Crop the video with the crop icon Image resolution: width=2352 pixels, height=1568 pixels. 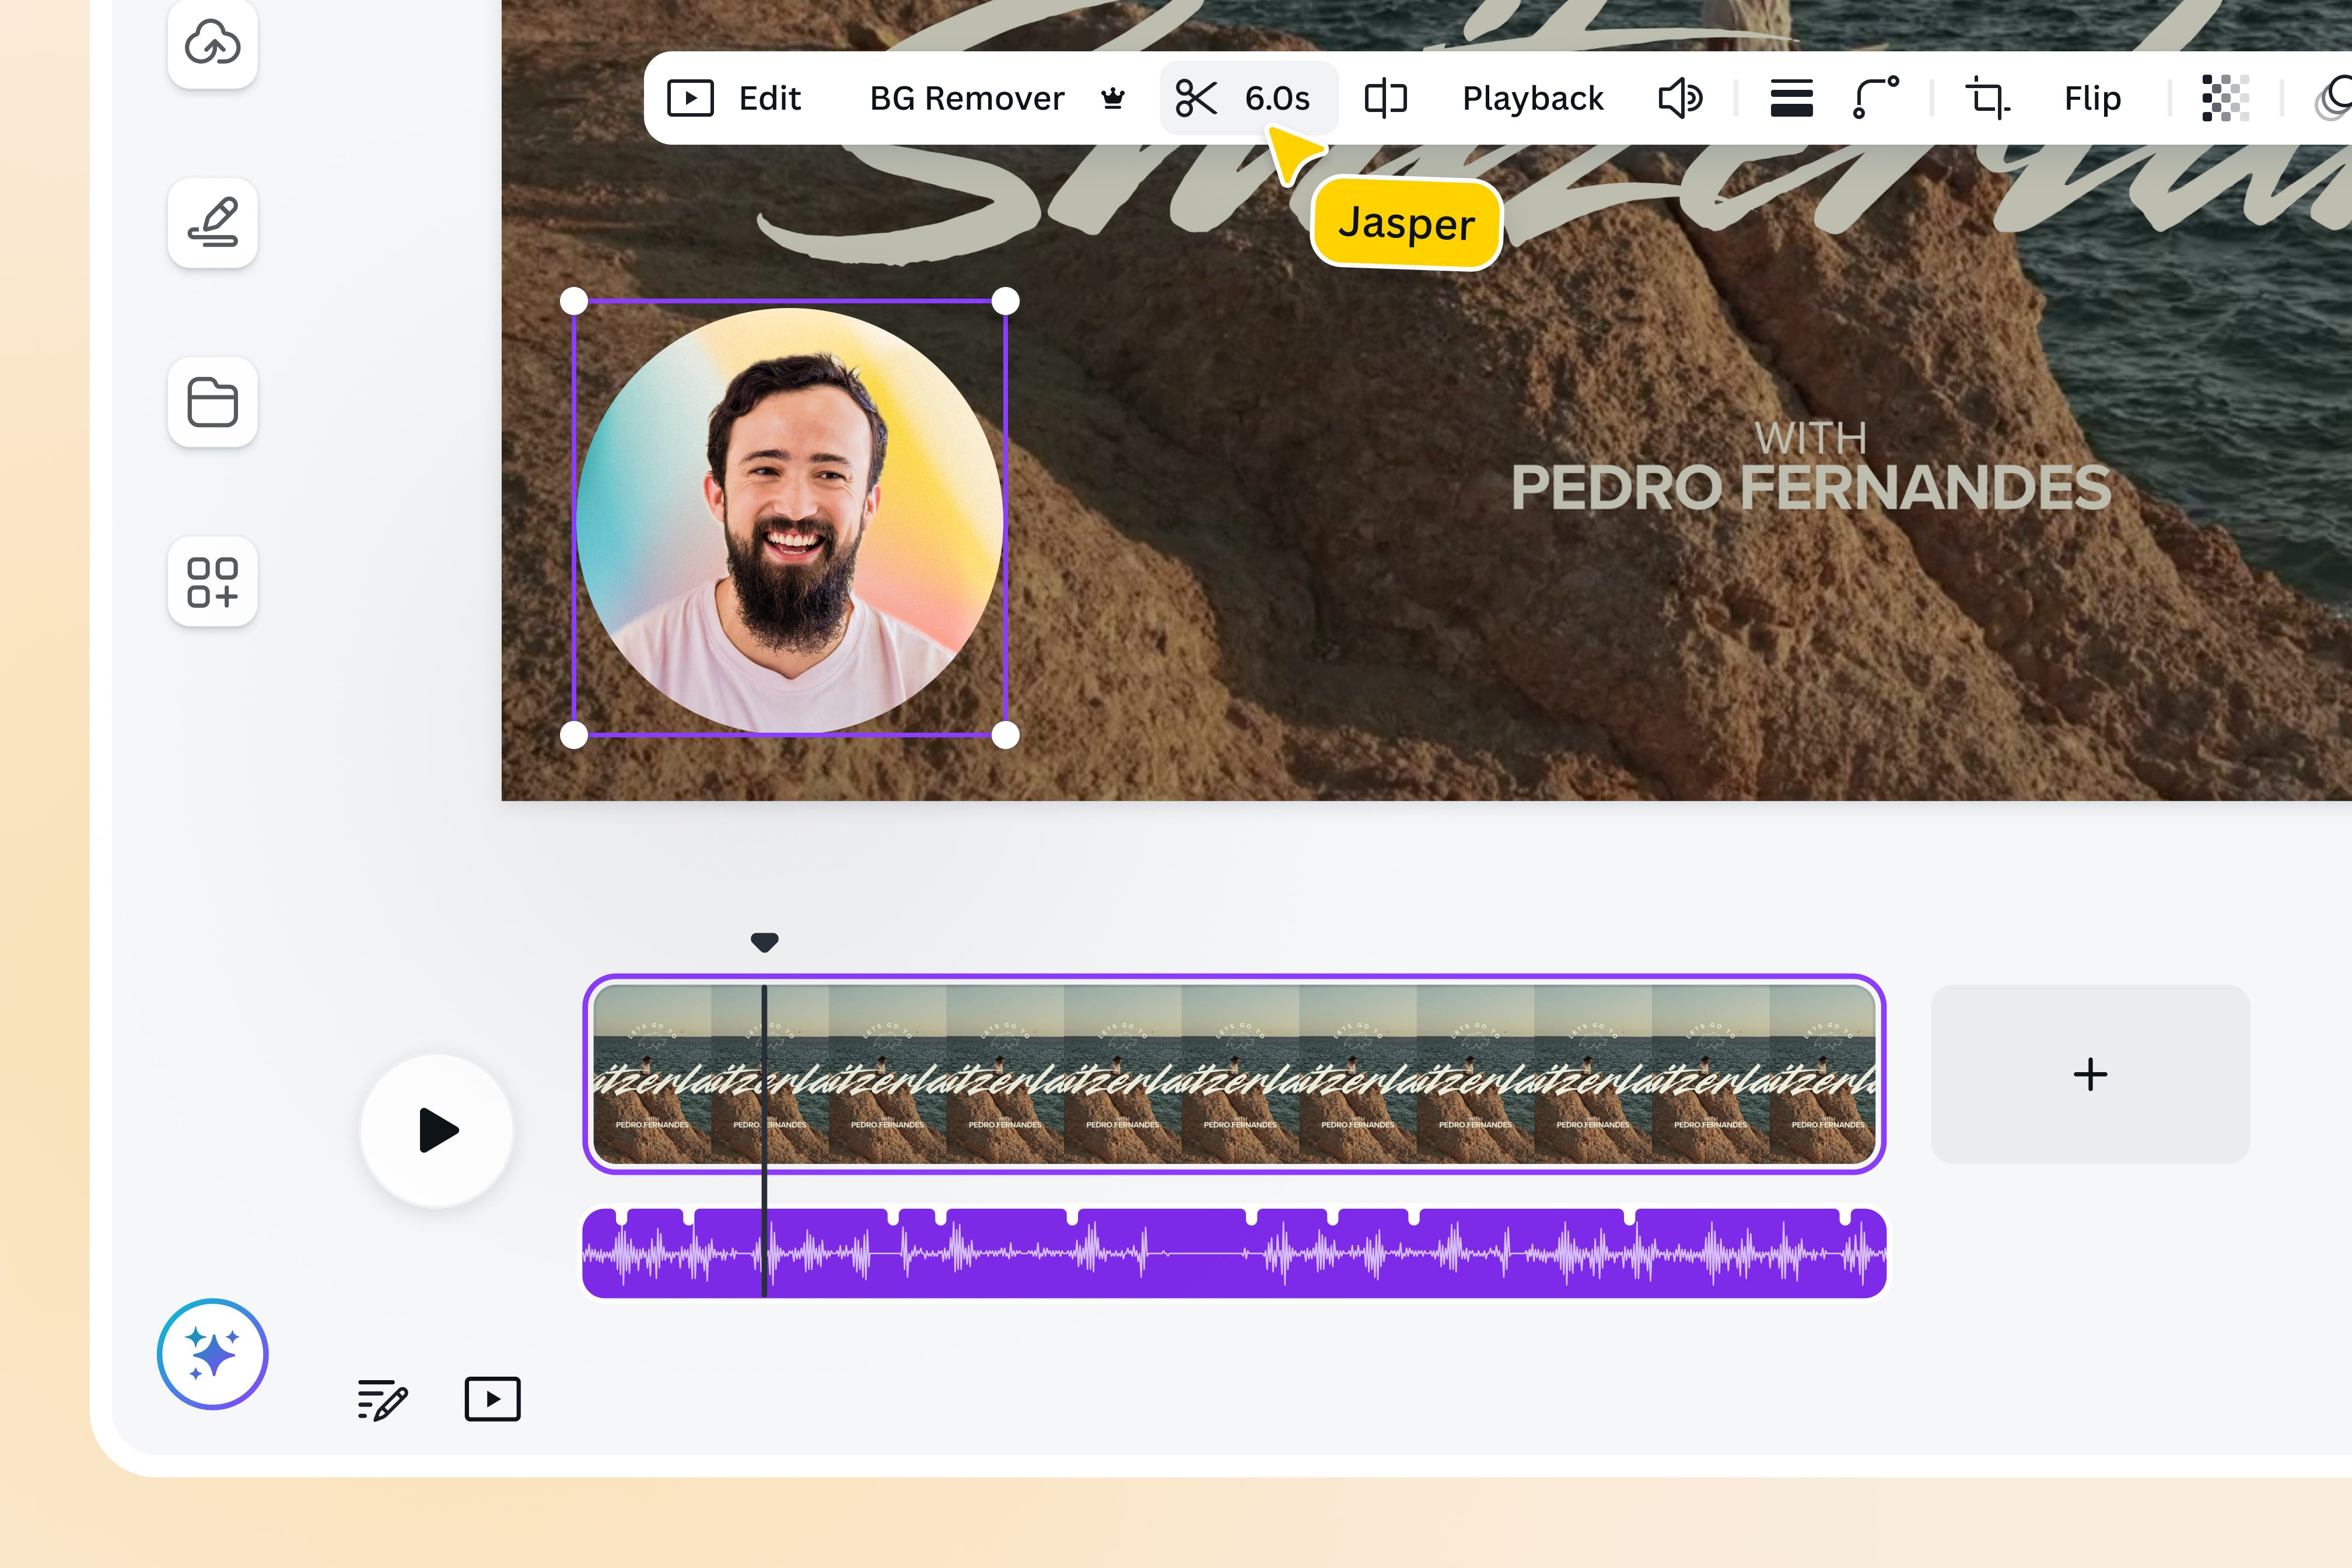1986,97
